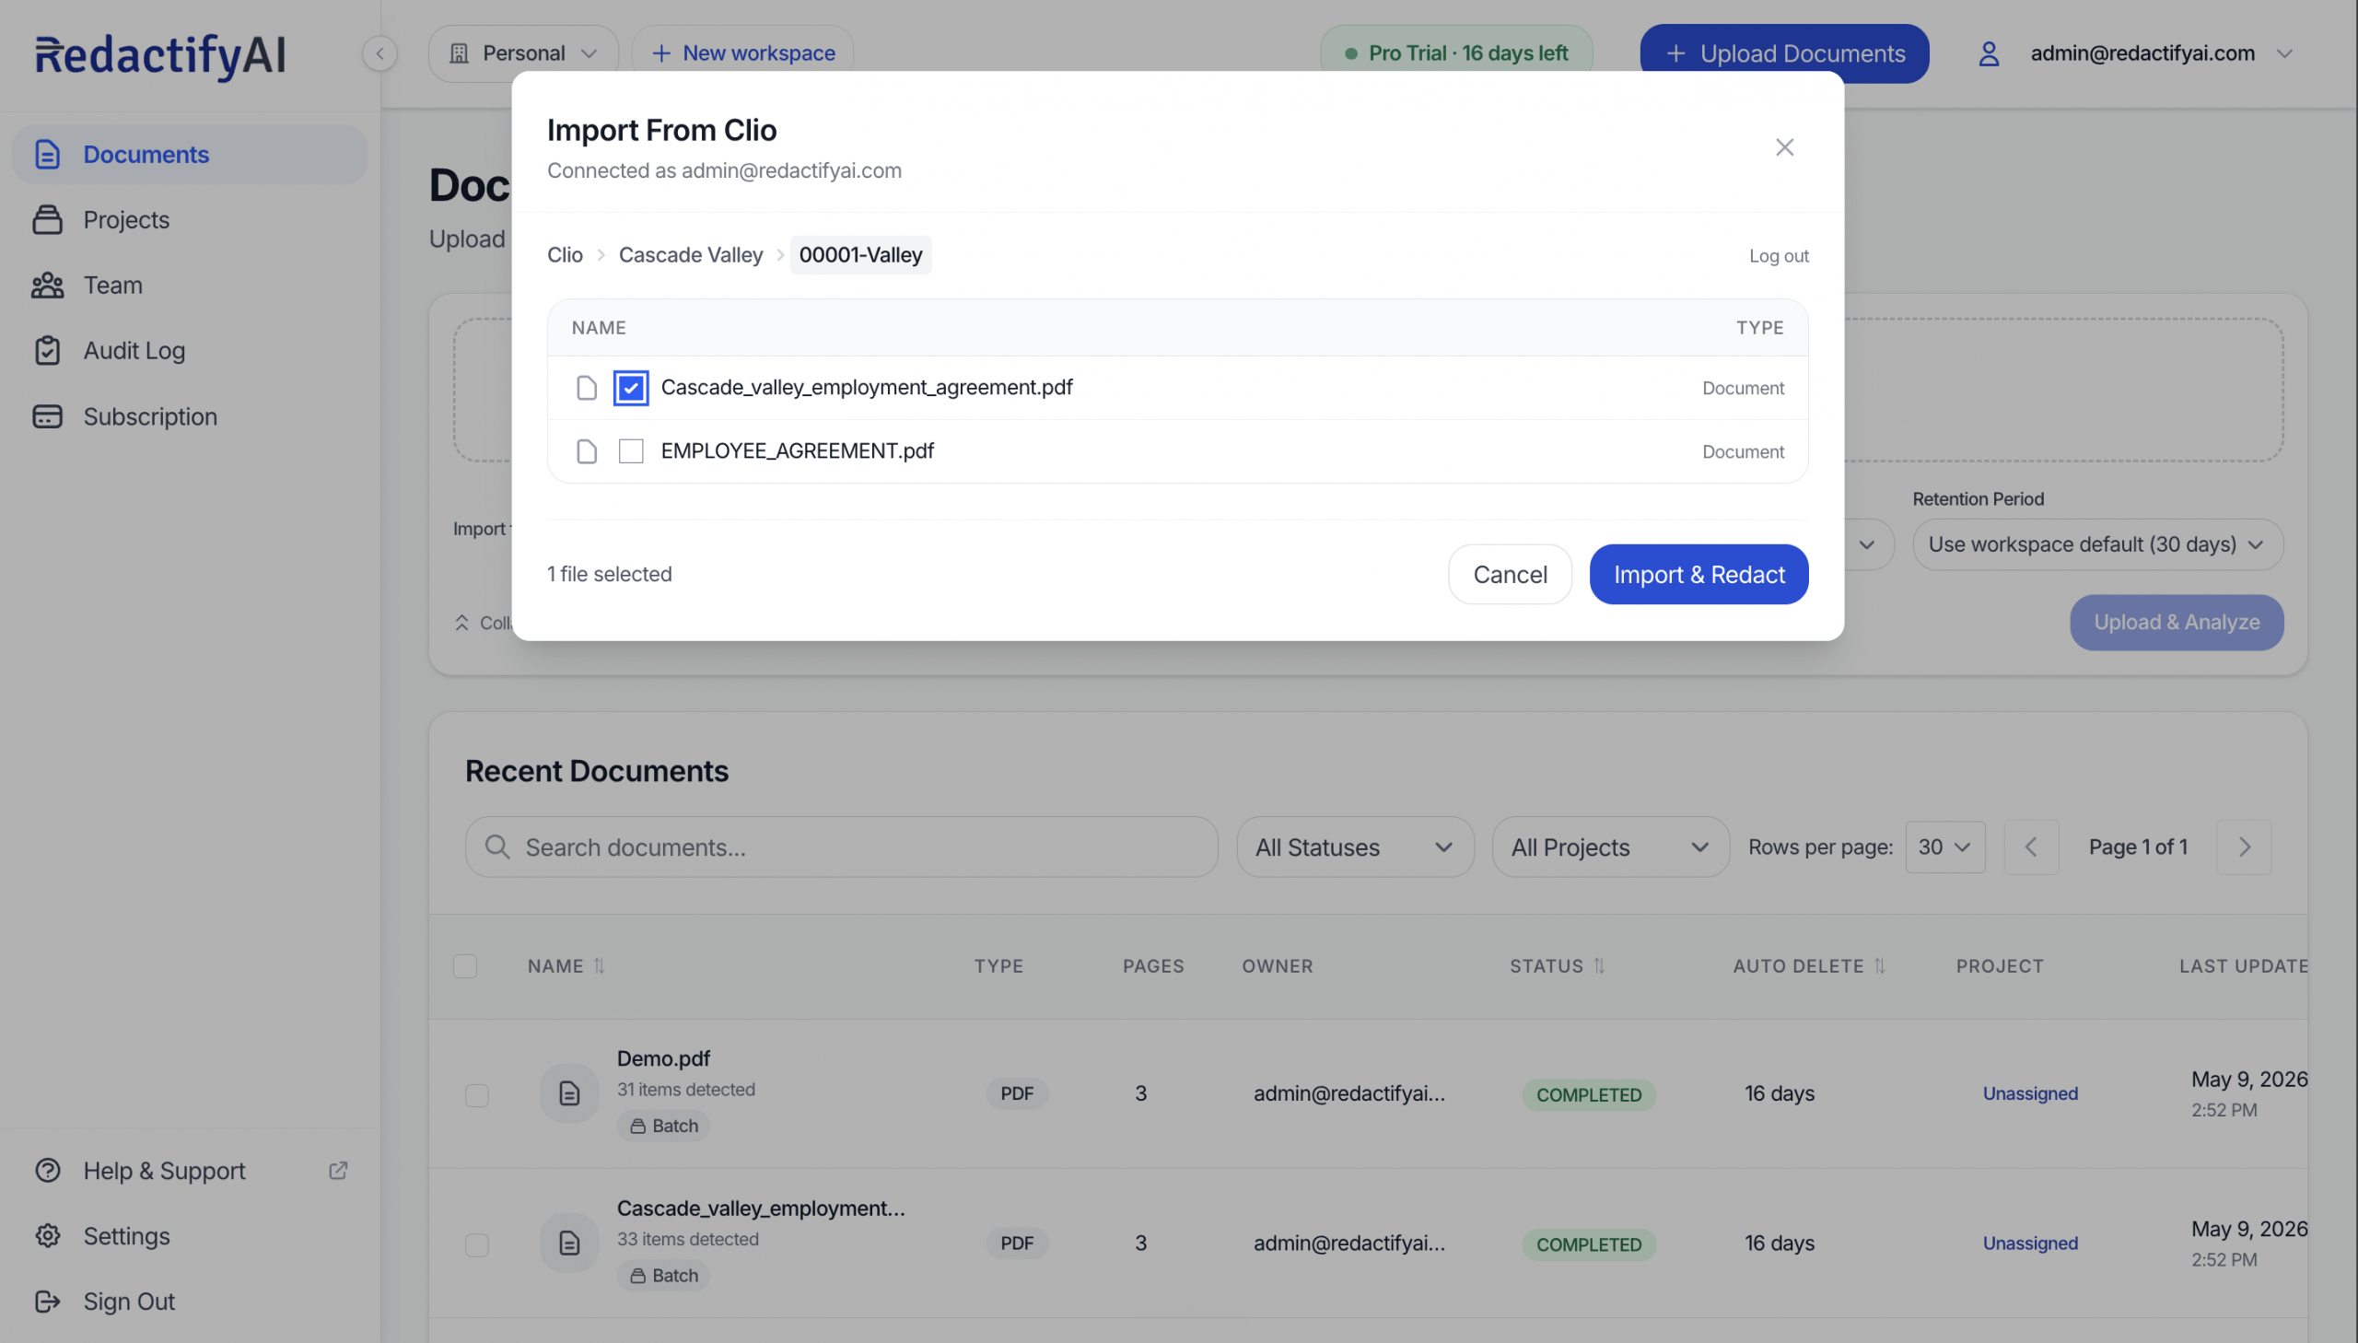Click the external link icon beside Help & Support

338,1171
